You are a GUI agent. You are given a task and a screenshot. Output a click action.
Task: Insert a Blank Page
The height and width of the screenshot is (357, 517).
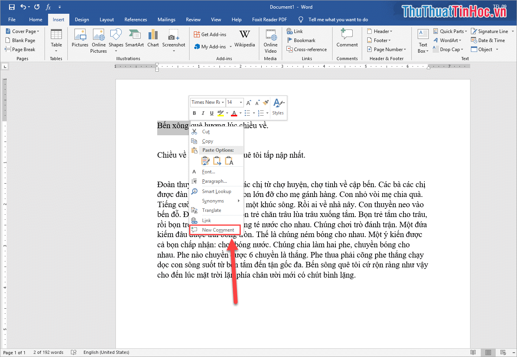[20, 40]
